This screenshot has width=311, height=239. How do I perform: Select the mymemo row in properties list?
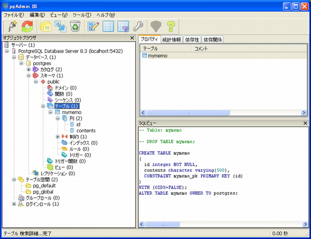[224, 56]
